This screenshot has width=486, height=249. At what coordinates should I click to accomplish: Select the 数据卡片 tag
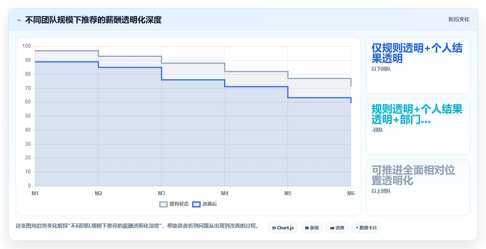pyautogui.click(x=366, y=228)
